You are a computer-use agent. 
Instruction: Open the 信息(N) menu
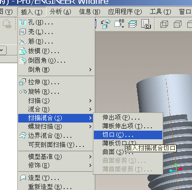click(x=90, y=12)
